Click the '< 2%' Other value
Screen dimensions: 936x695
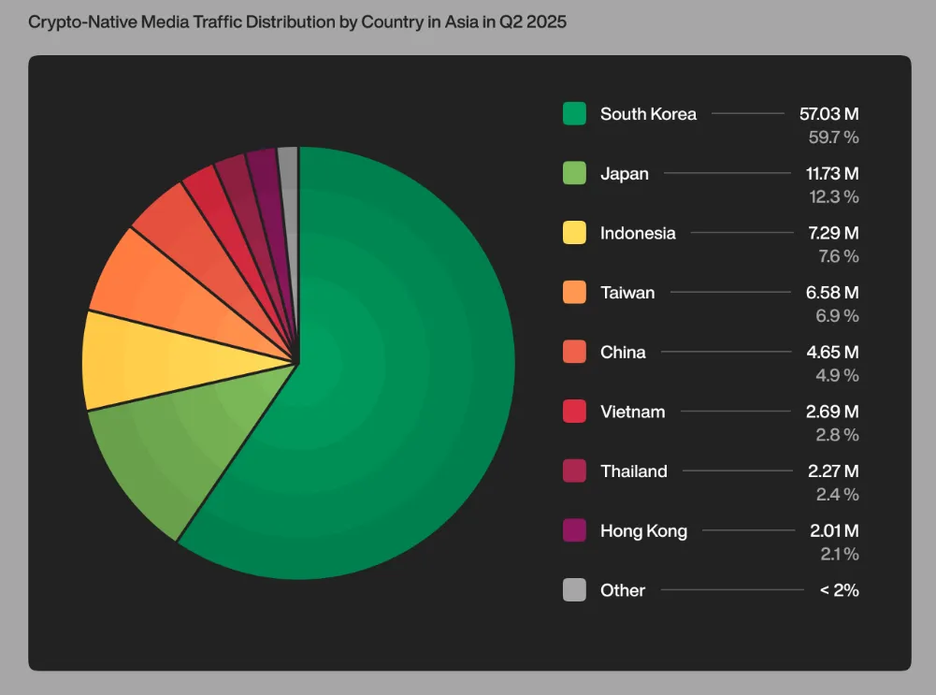point(838,590)
